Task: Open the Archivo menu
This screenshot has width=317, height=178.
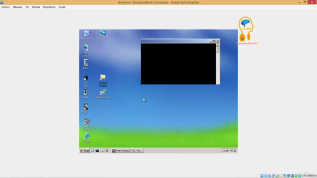Action: tap(5, 7)
